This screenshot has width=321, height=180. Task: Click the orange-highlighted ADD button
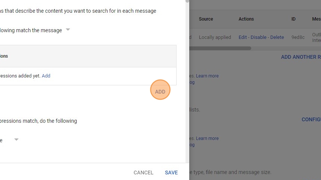[160, 92]
